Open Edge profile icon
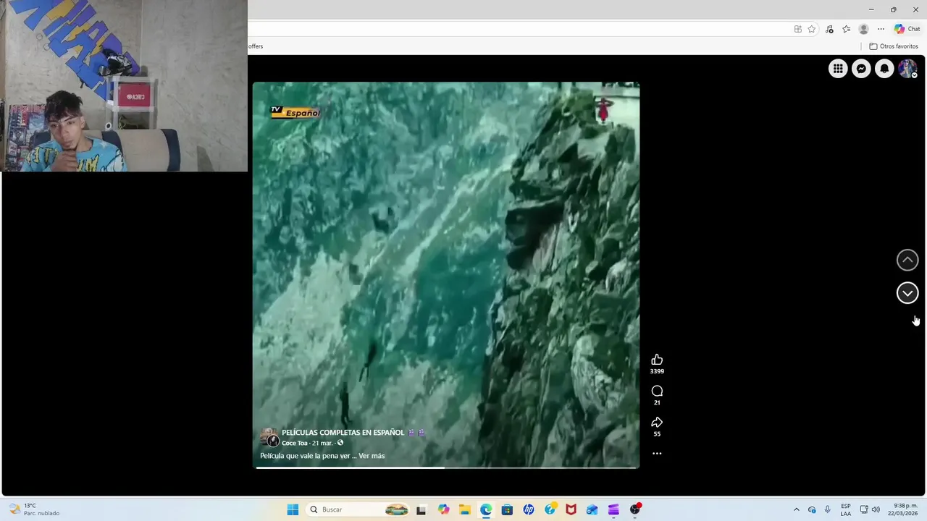 click(863, 29)
